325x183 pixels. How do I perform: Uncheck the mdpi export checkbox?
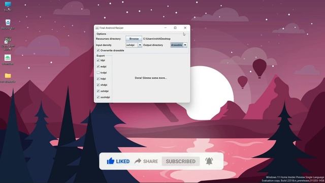pyautogui.click(x=98, y=67)
